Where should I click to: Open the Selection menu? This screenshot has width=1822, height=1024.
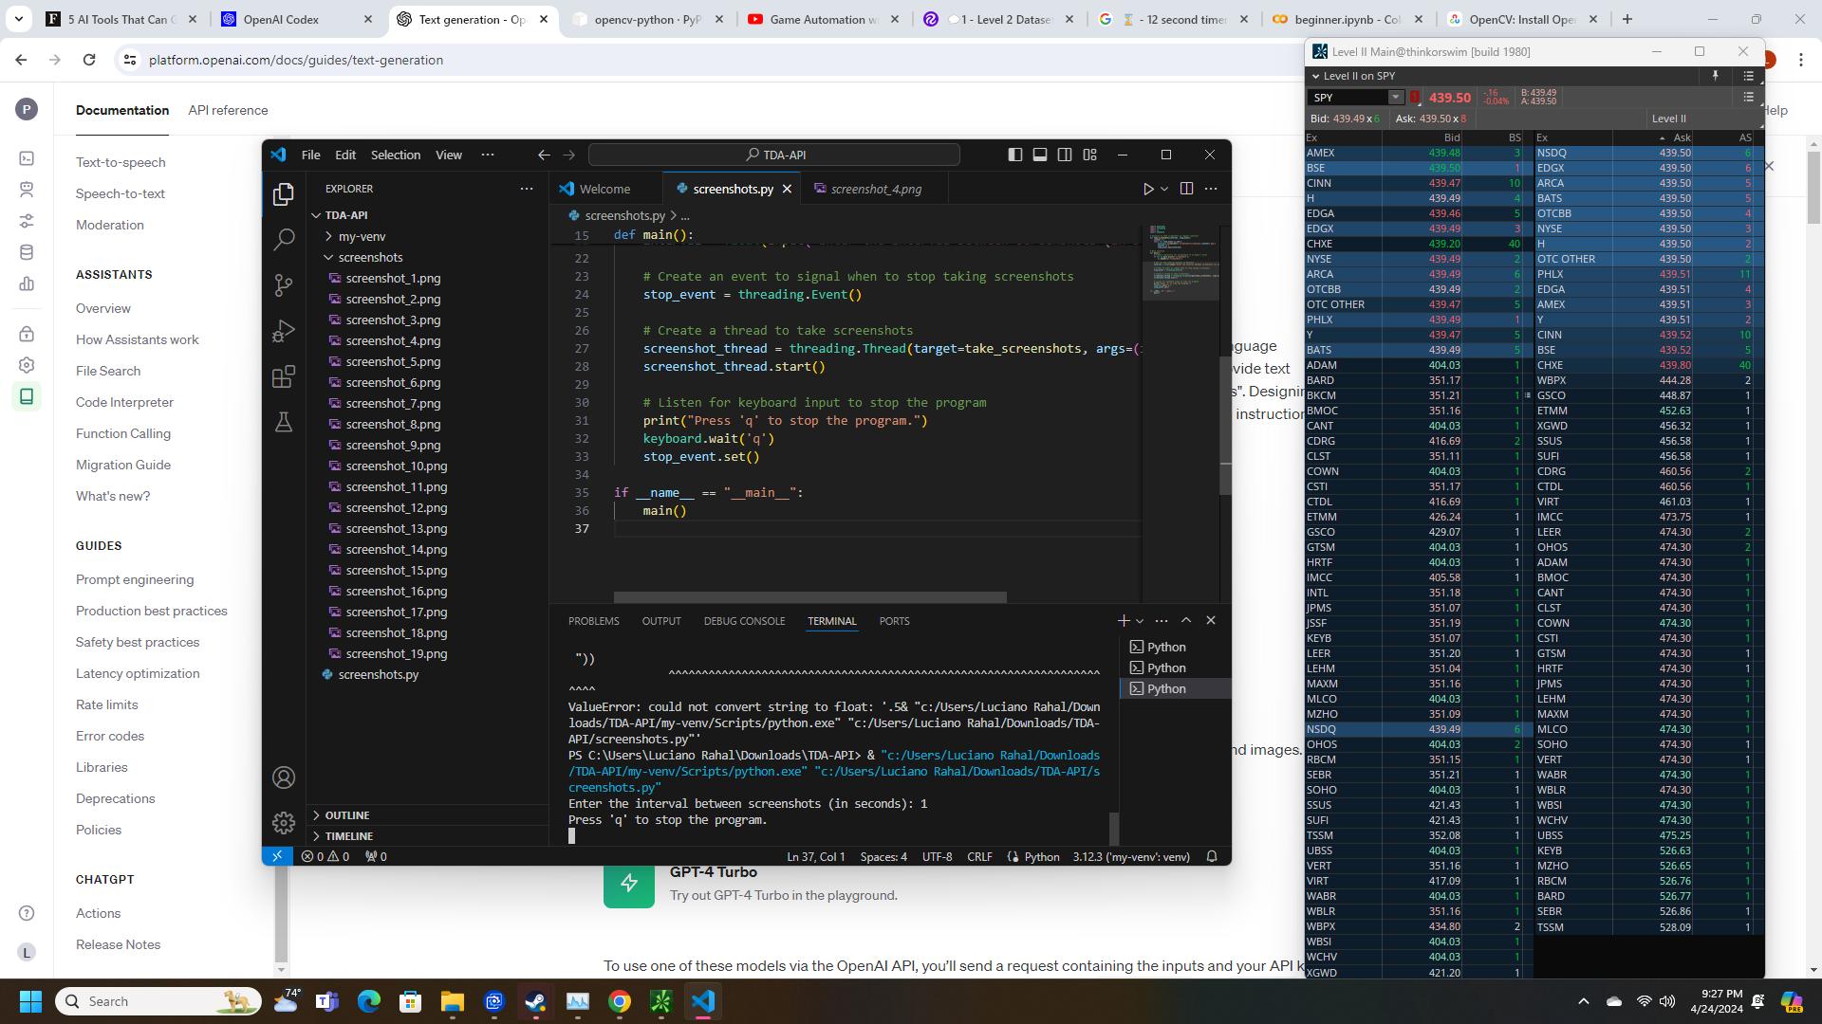click(x=395, y=155)
